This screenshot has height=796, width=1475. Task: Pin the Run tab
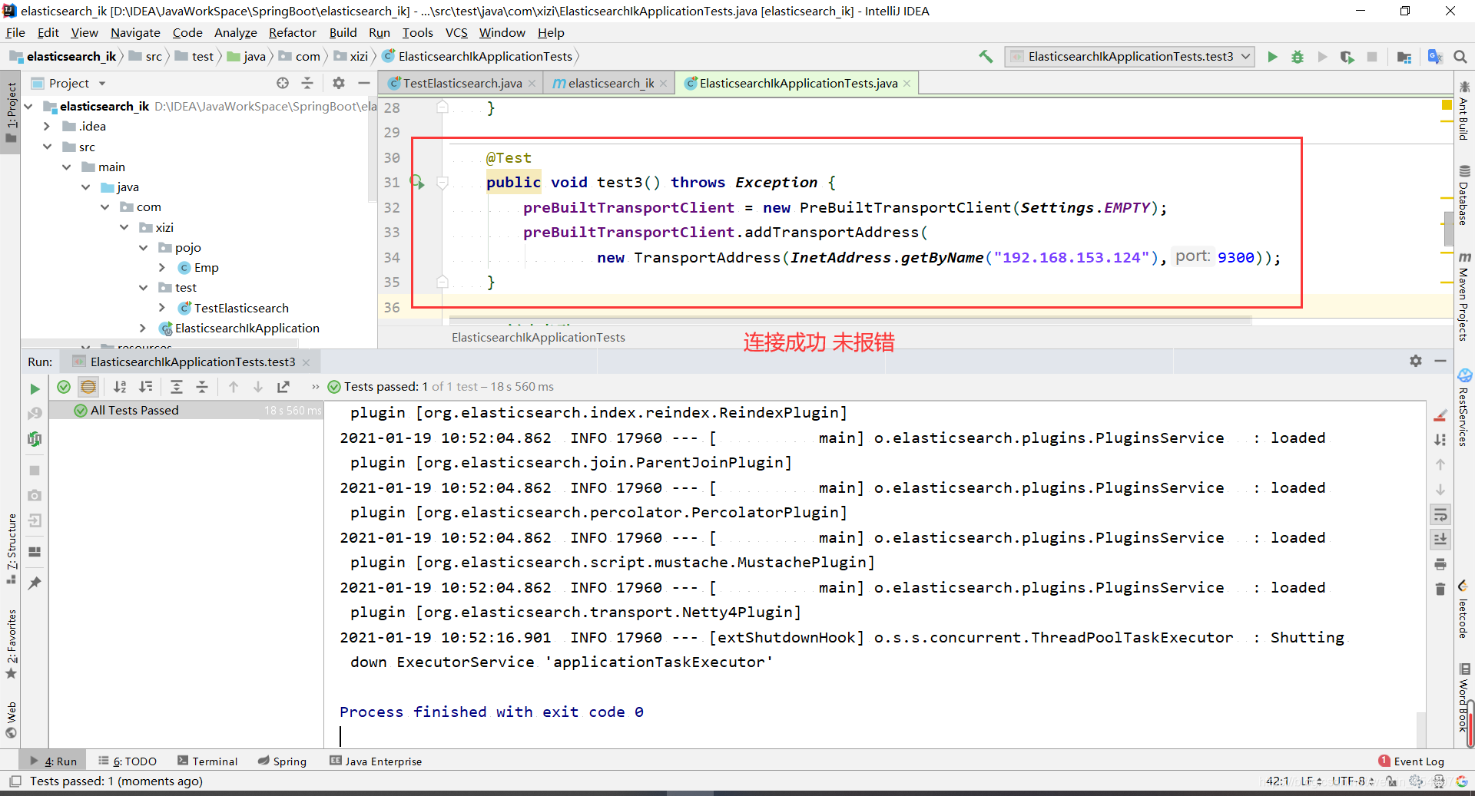(x=35, y=583)
